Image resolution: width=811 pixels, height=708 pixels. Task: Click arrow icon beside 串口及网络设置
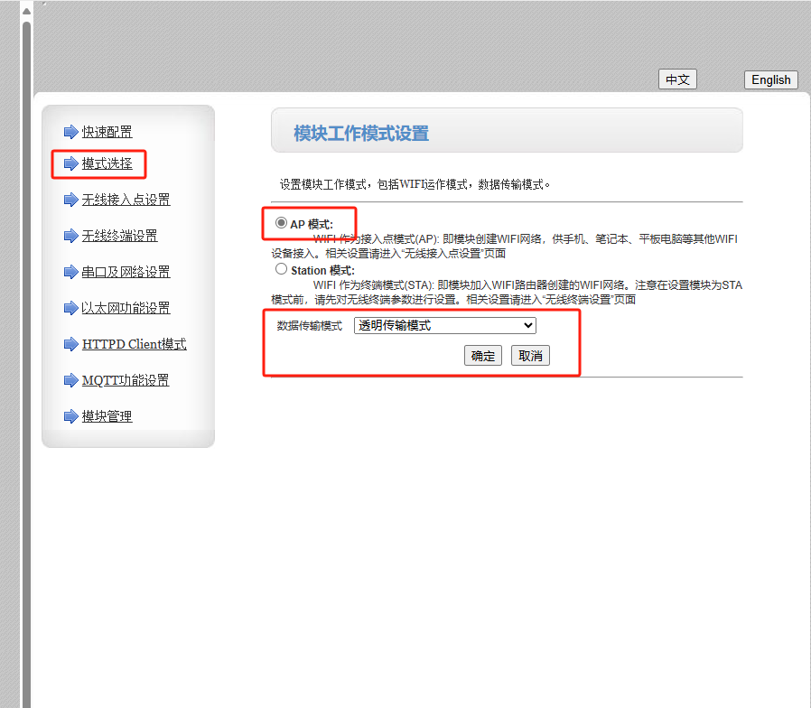click(70, 272)
